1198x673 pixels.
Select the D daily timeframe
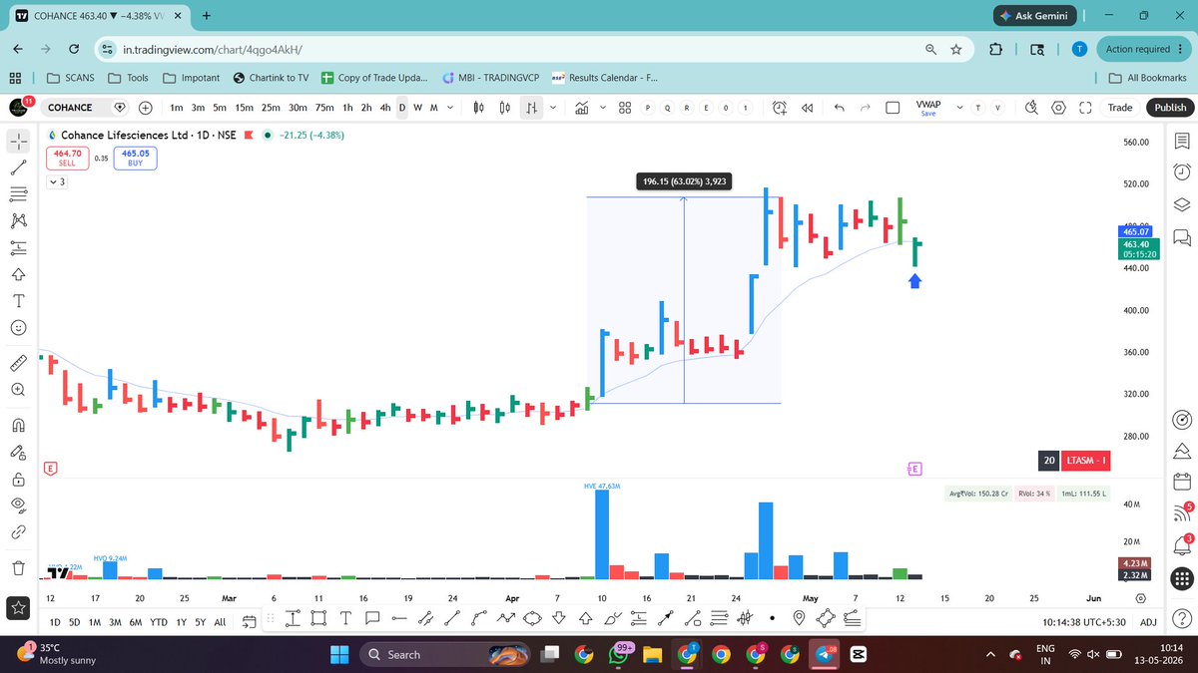402,108
